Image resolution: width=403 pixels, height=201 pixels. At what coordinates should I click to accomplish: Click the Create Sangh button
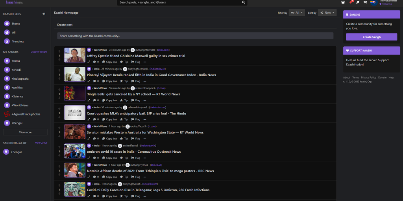(x=372, y=37)
